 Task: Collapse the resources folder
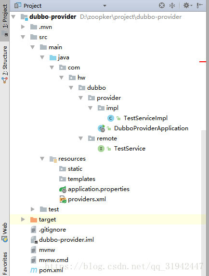tap(42, 159)
